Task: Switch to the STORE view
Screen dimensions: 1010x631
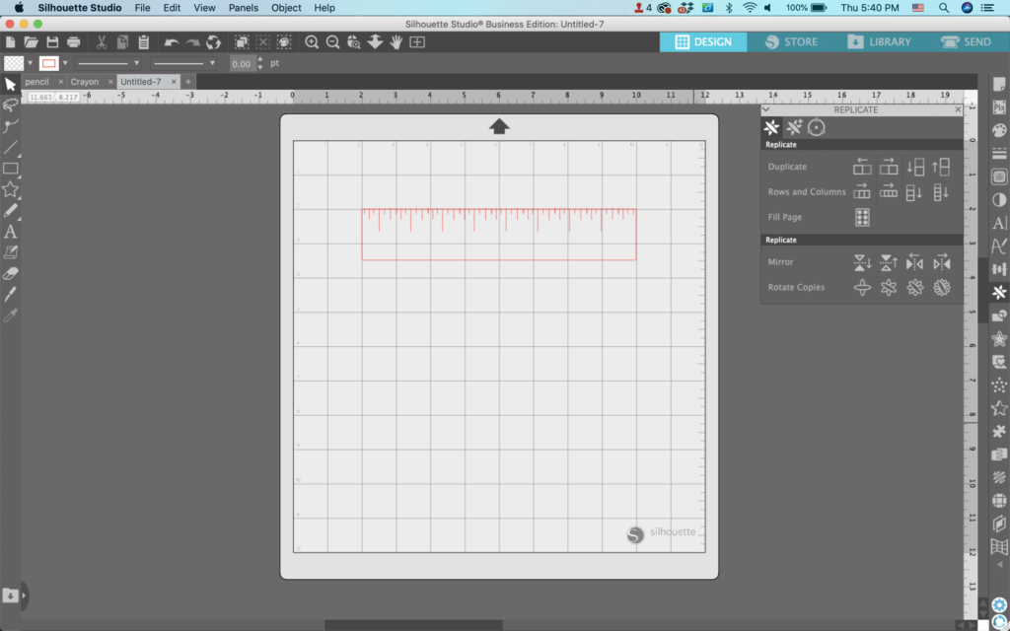Action: click(x=791, y=41)
